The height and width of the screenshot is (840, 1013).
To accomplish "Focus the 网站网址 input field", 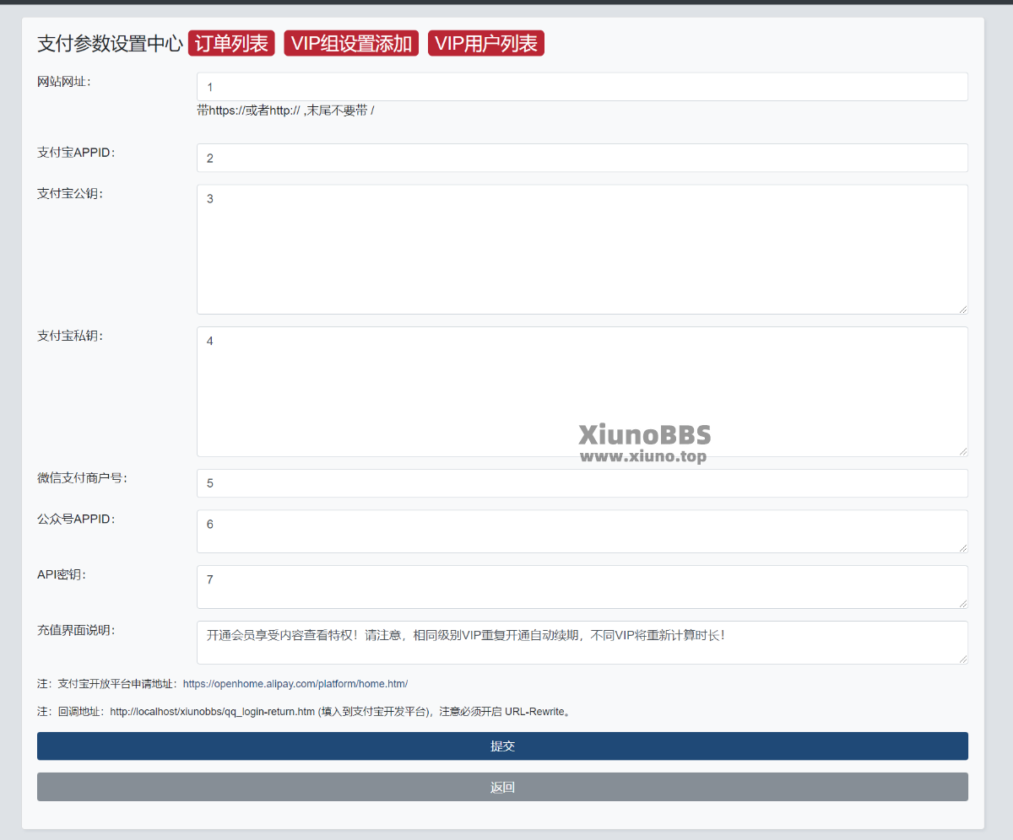I will click(582, 87).
